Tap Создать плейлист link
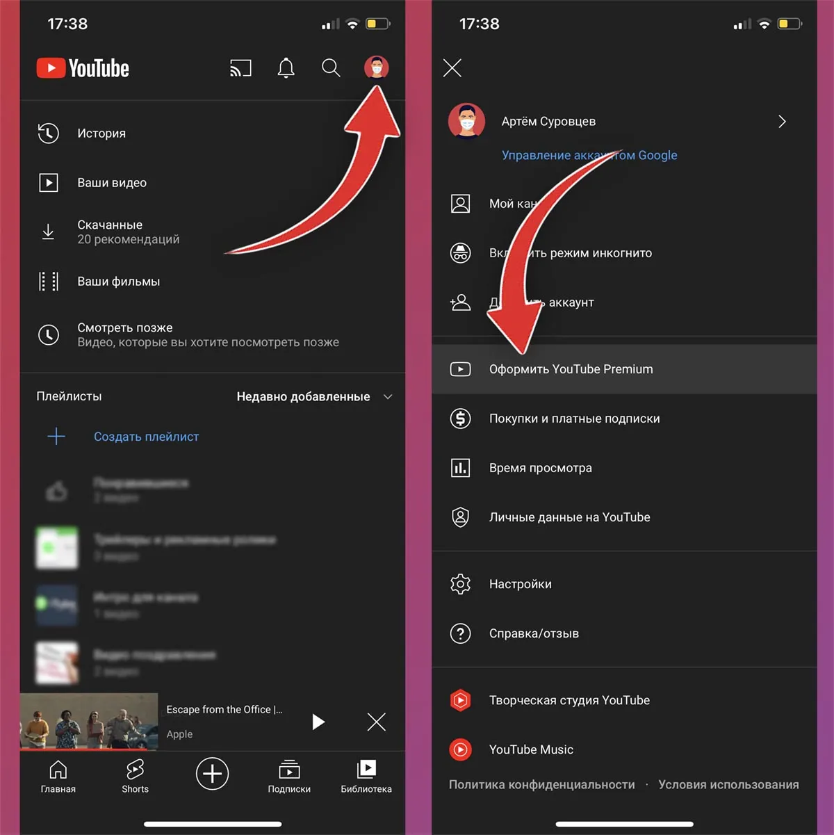 146,437
